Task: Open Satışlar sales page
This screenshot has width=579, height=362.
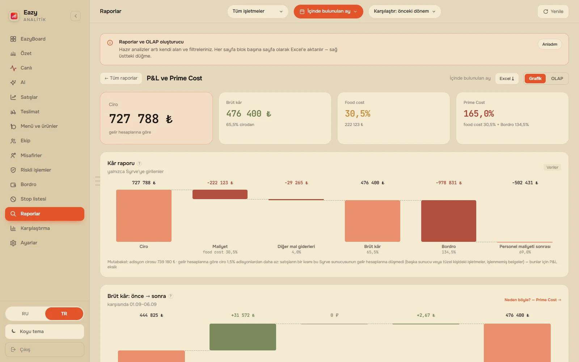Action: pyautogui.click(x=45, y=97)
